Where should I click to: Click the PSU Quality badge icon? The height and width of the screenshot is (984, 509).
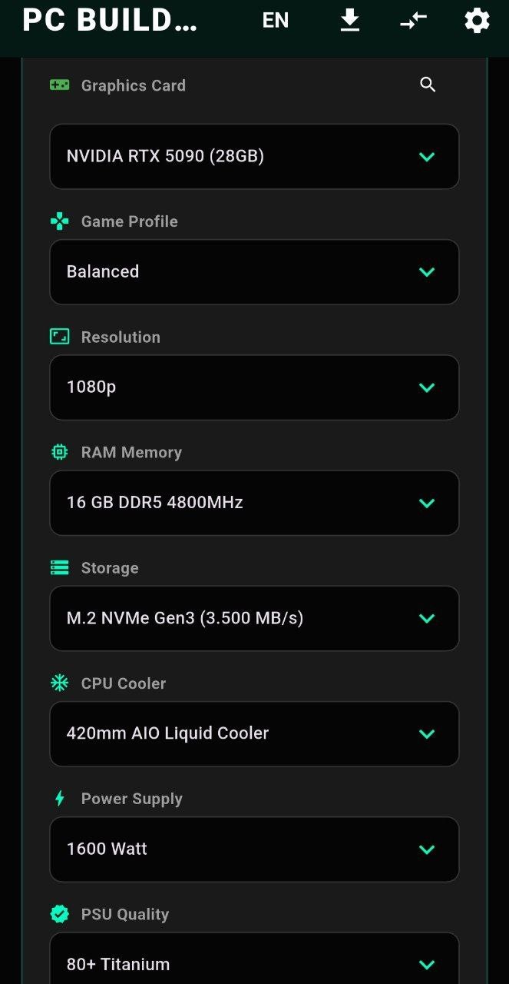(x=60, y=914)
